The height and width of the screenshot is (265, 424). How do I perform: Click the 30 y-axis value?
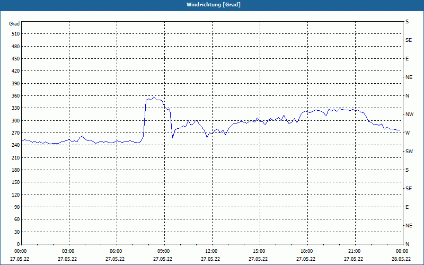pyautogui.click(x=17, y=232)
